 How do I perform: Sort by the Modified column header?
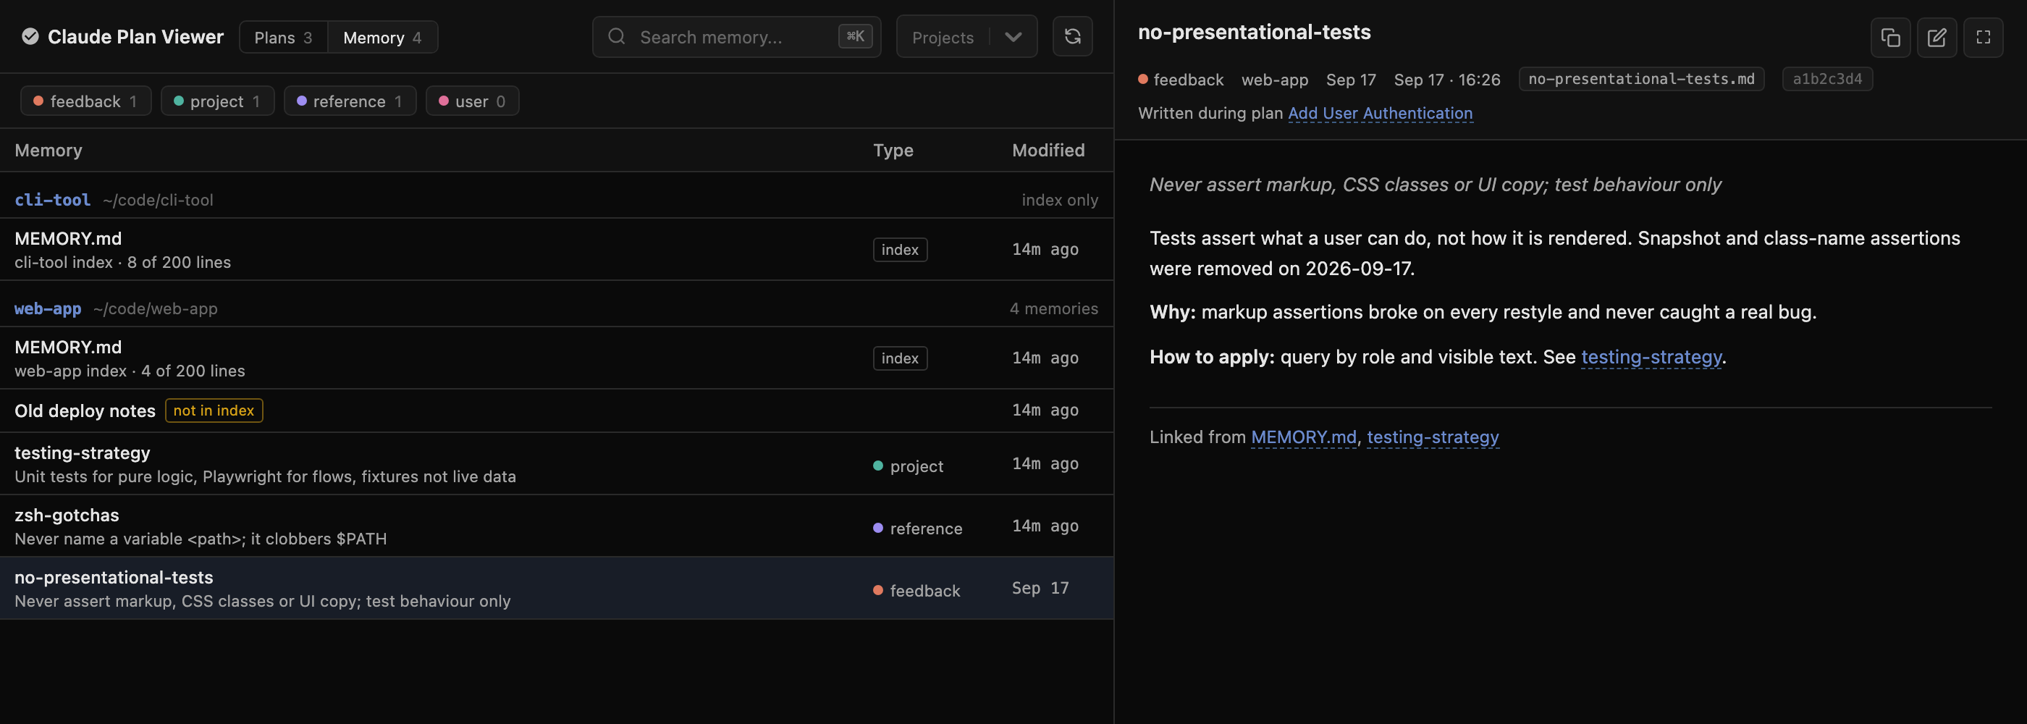click(1048, 150)
